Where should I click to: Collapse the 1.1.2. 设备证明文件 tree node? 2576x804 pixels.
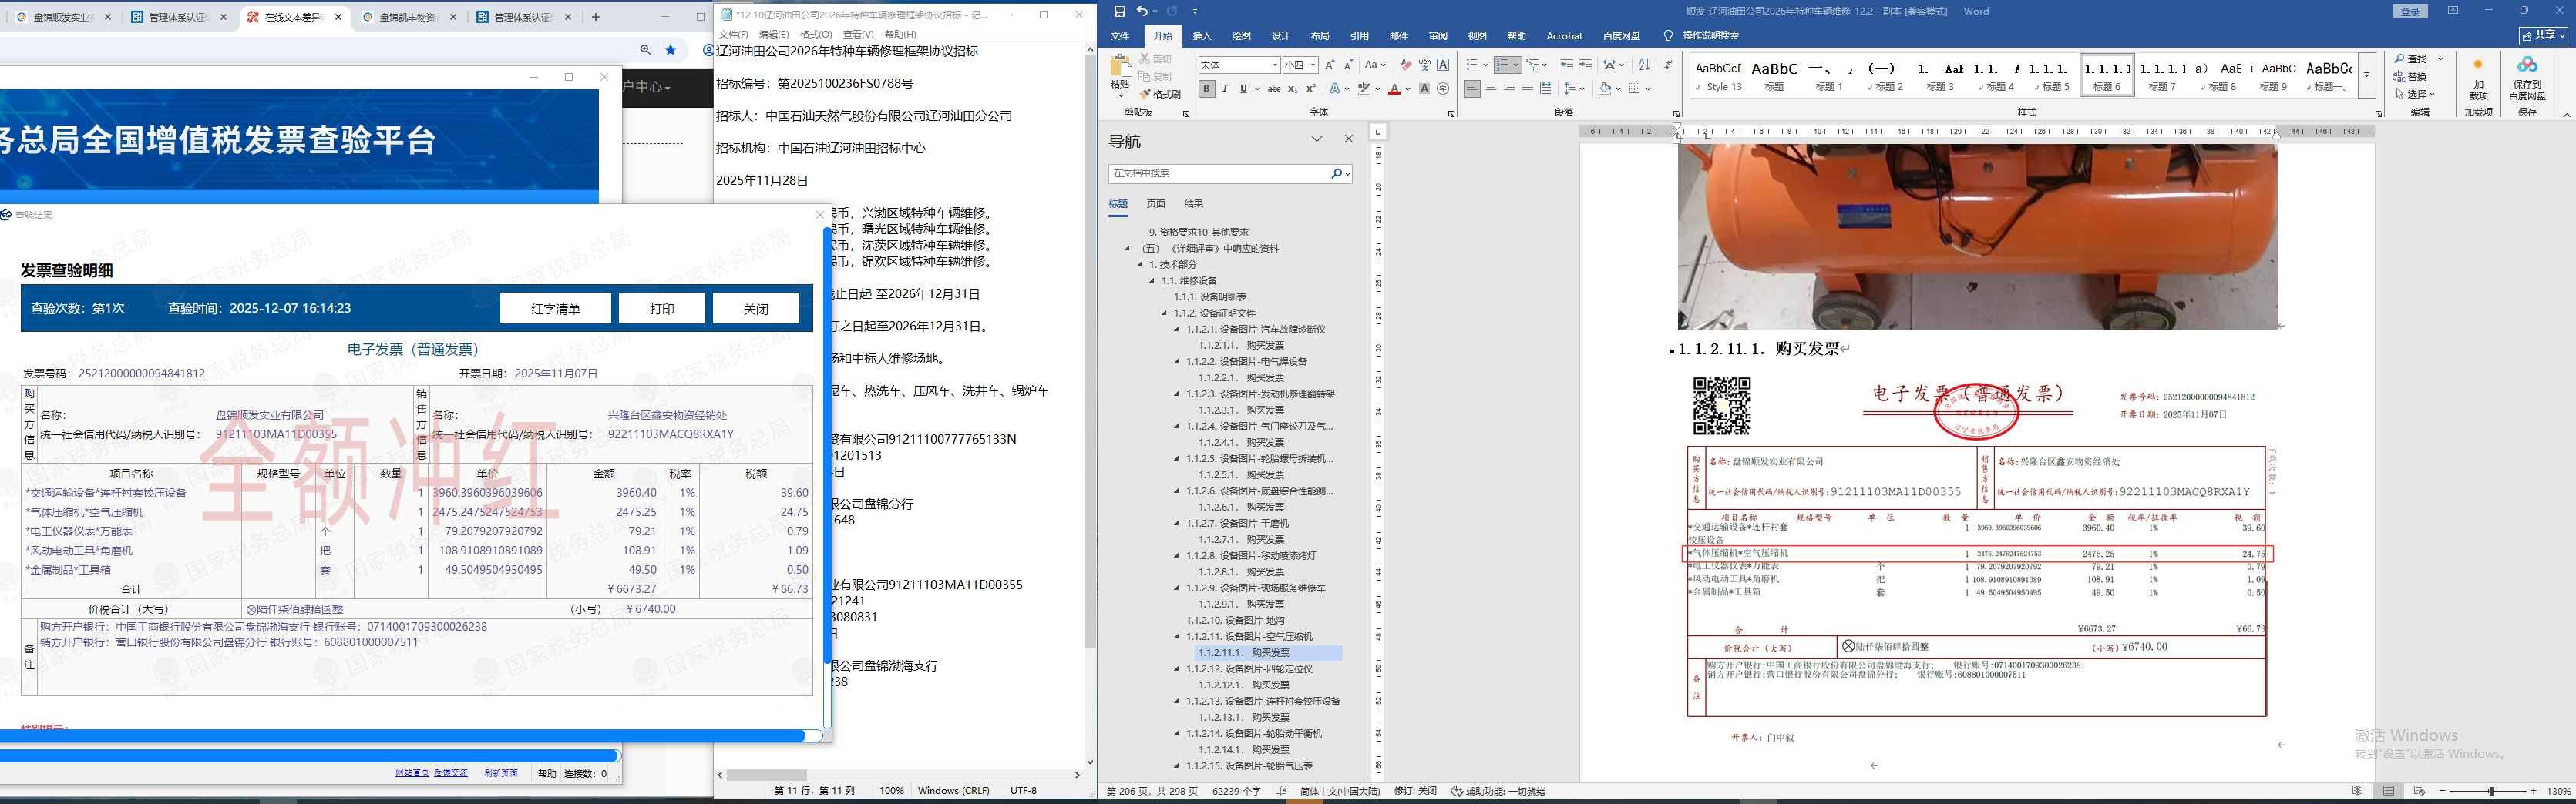[1164, 313]
